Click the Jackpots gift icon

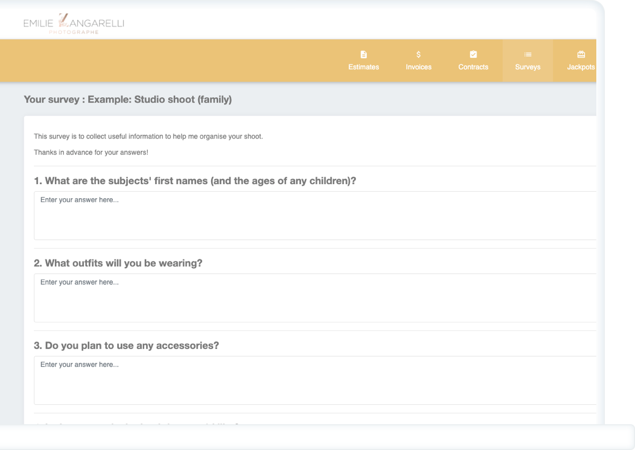point(581,54)
